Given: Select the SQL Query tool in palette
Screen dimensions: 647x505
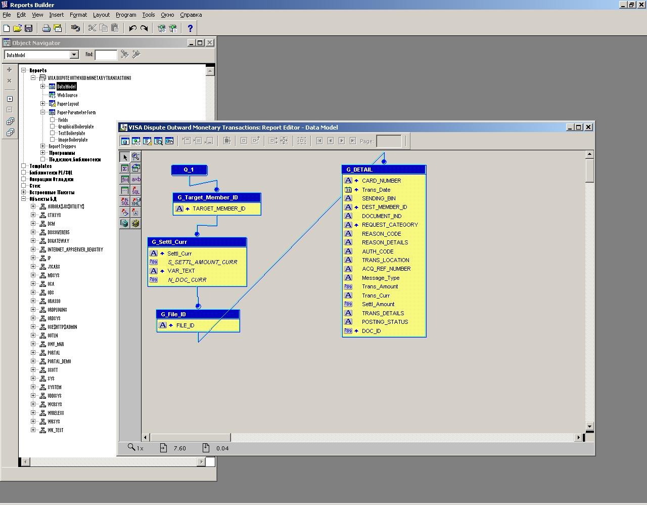Looking at the screenshot, I should pos(135,190).
